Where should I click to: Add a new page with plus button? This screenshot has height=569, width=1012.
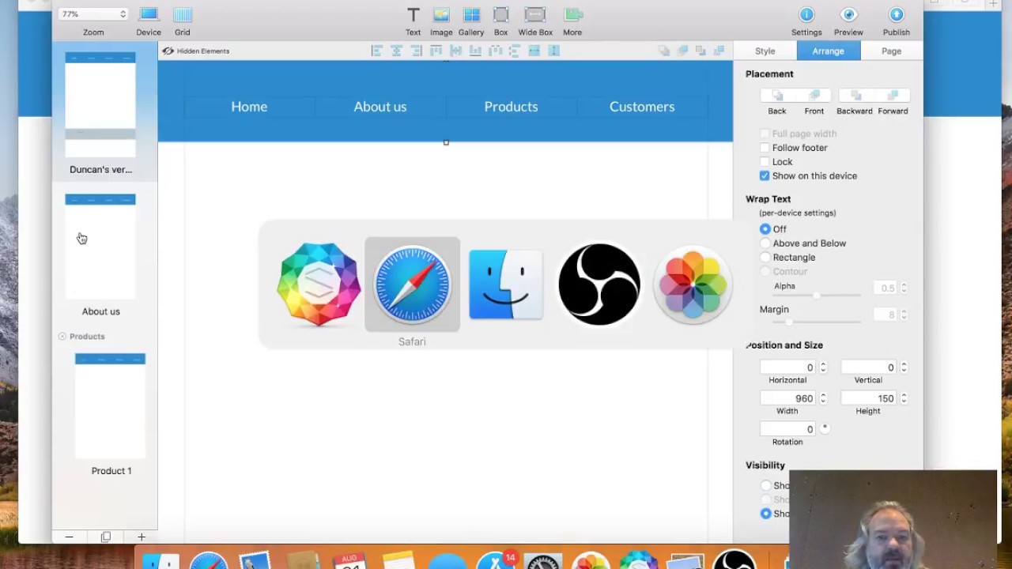pos(142,537)
